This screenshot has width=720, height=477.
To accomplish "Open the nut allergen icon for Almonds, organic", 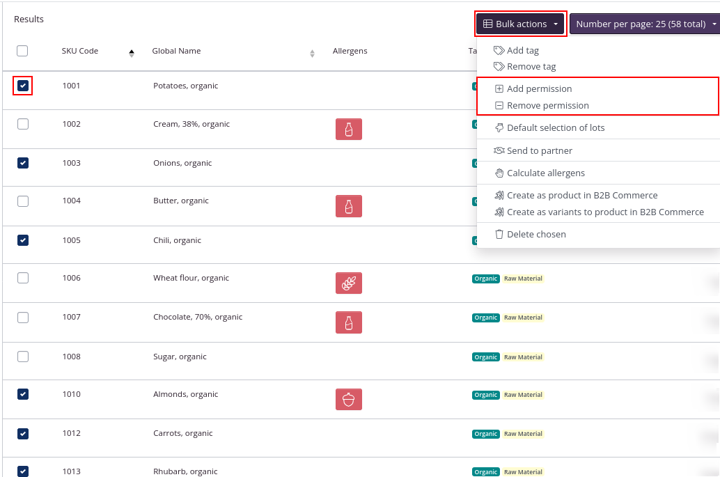I will [x=348, y=399].
